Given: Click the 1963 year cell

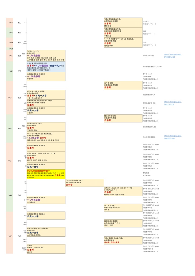Looking at the screenshot, I should point(9,98).
